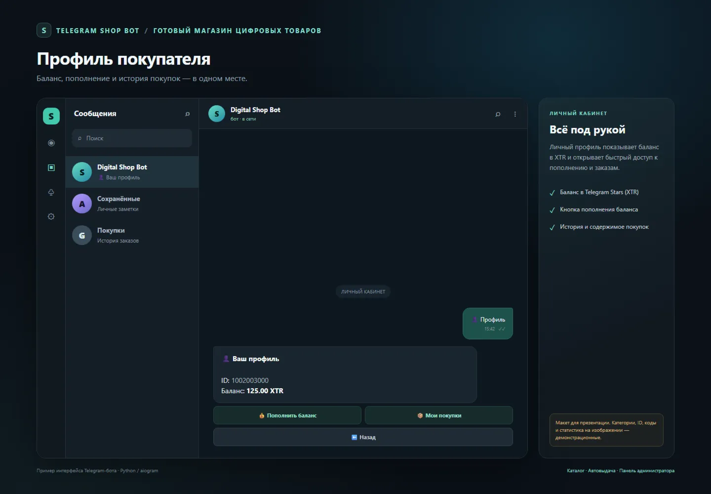Screen dimensions: 711x494
Task: Click the Пример интерфейса Telegram-бота footer text
Action: [x=97, y=471]
